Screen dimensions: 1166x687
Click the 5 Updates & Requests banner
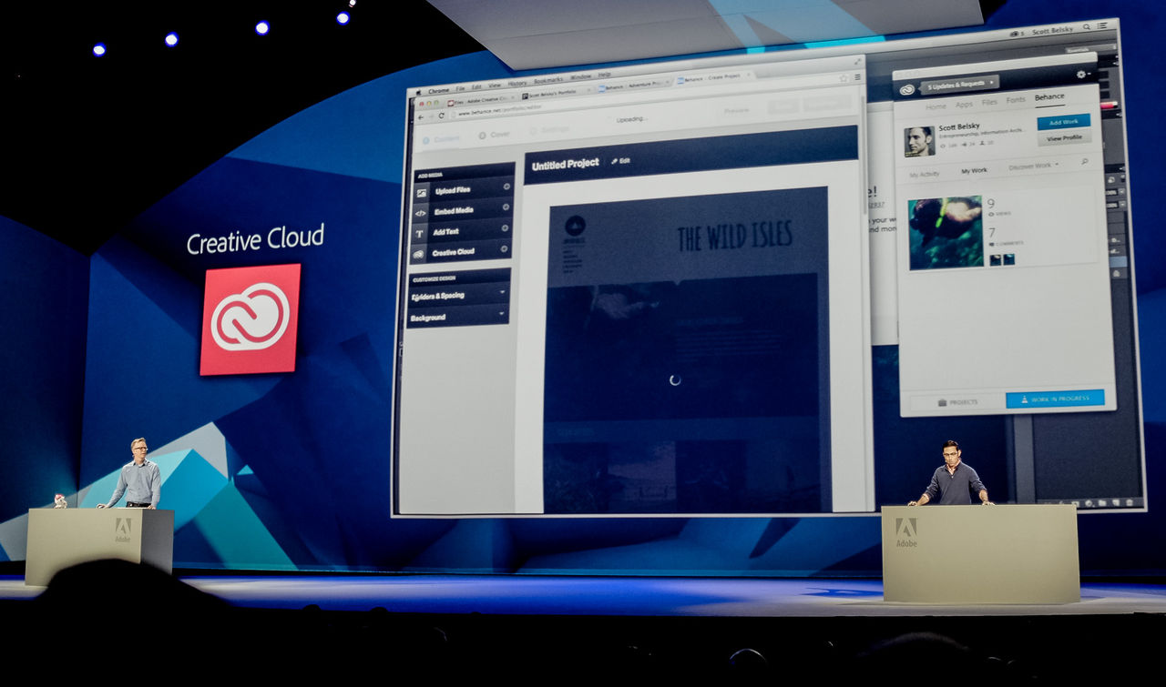tap(960, 86)
